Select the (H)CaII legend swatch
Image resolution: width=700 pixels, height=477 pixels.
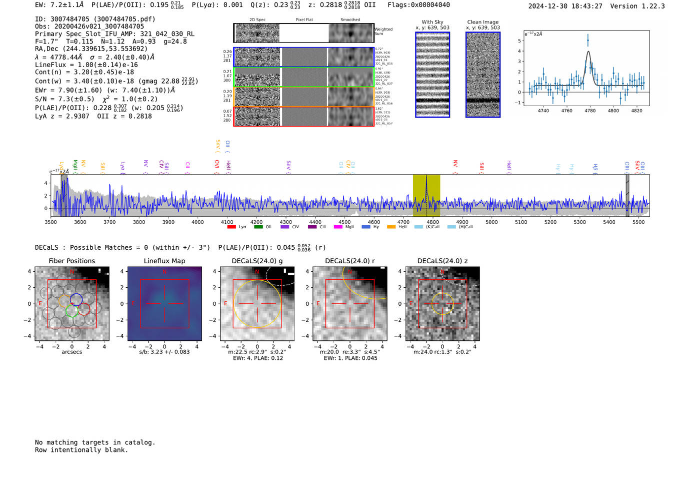(451, 227)
